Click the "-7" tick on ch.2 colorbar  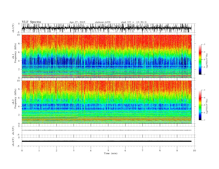tap(204, 120)
